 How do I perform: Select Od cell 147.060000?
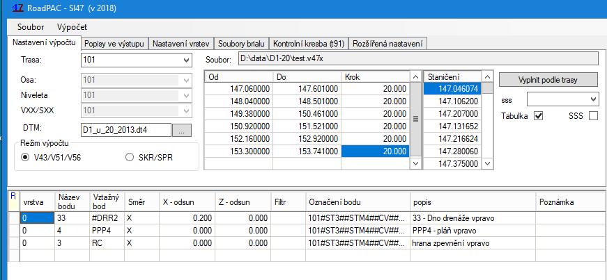point(238,89)
